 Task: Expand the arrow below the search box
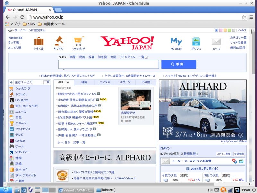[64, 70]
